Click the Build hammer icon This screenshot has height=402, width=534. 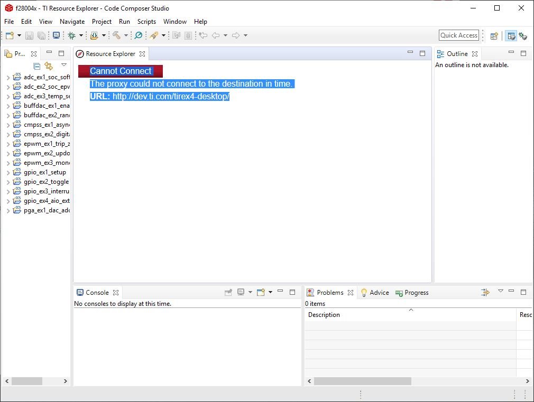(x=116, y=35)
